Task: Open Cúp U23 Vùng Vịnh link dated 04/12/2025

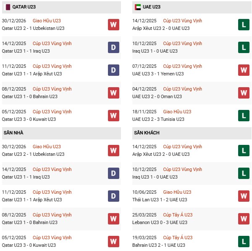Action: [x=182, y=89]
